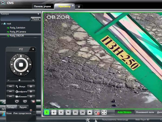Image resolution: width=162 pixels, height=122 pixels.
Task: Select the 16-camera grid layout
Action: 68,112
